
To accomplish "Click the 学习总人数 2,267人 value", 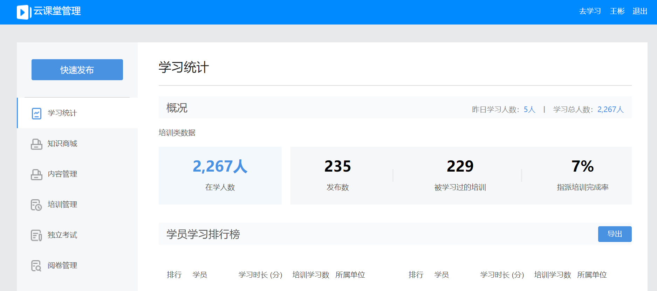I will [x=610, y=110].
